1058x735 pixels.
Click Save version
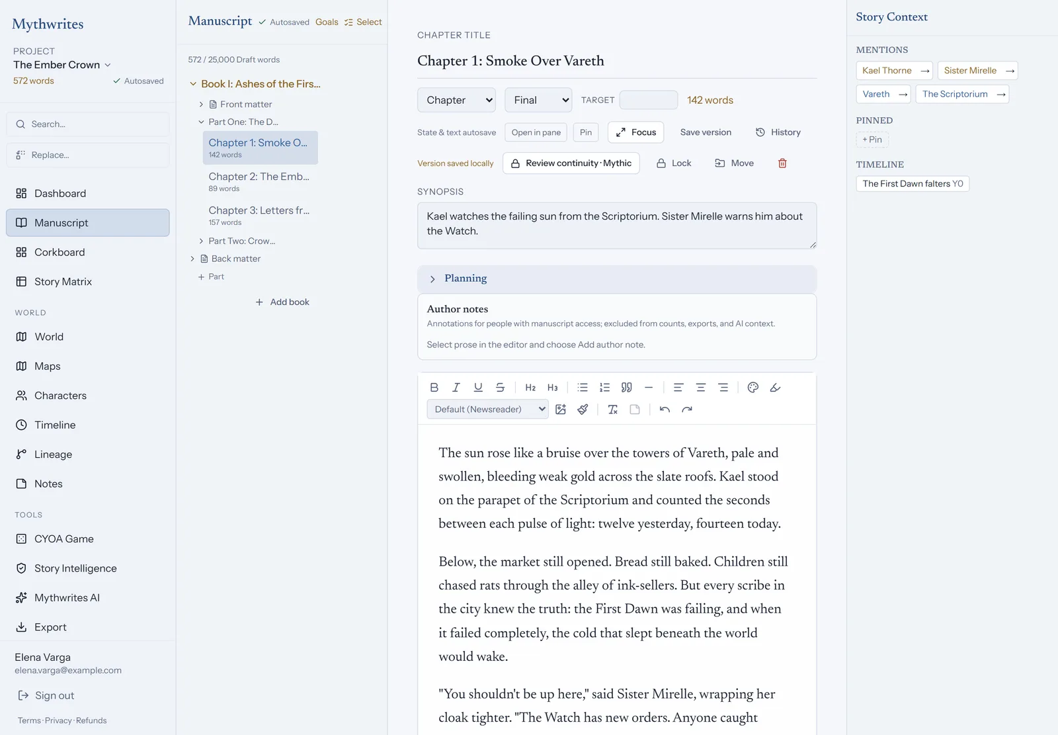[x=706, y=132]
